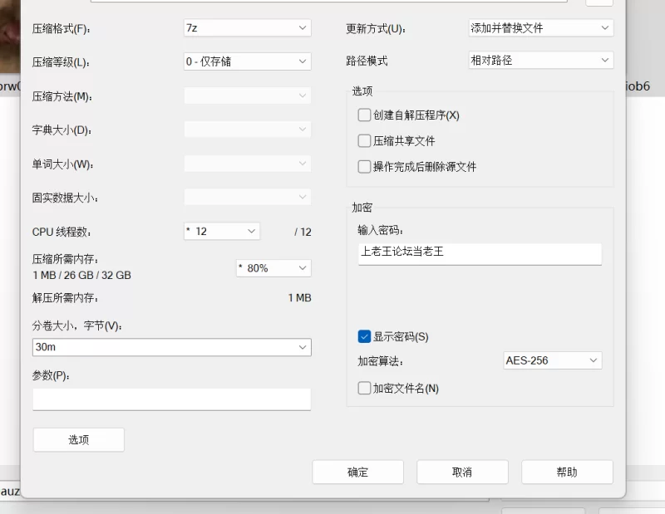Open the 压缩格式 7z dropdown
Image resolution: width=665 pixels, height=514 pixels.
[247, 28]
